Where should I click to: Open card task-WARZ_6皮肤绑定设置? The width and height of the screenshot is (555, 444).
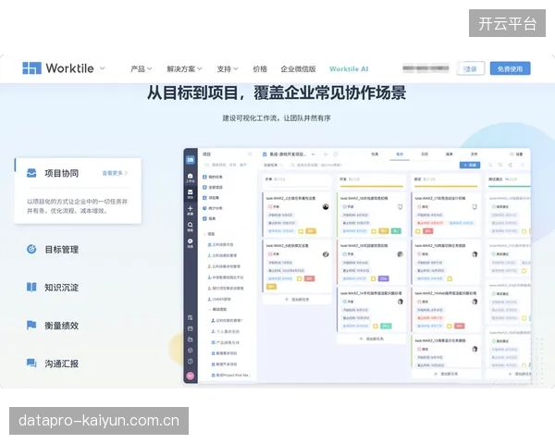[x=297, y=265]
